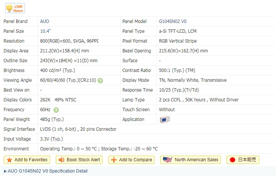The height and width of the screenshot is (176, 276).
Task: Click the arrow before AUO G104SN02 V0 Specification Detail
Action: pos(5,171)
